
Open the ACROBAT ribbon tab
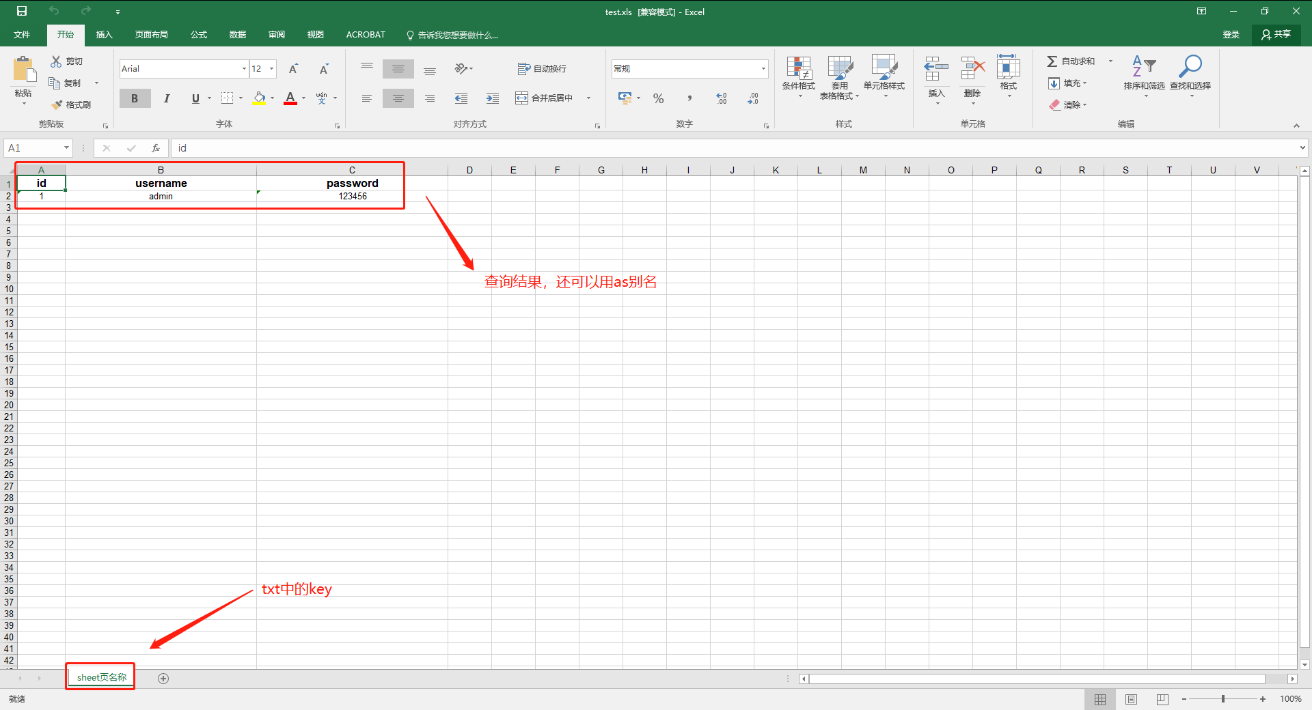click(366, 35)
